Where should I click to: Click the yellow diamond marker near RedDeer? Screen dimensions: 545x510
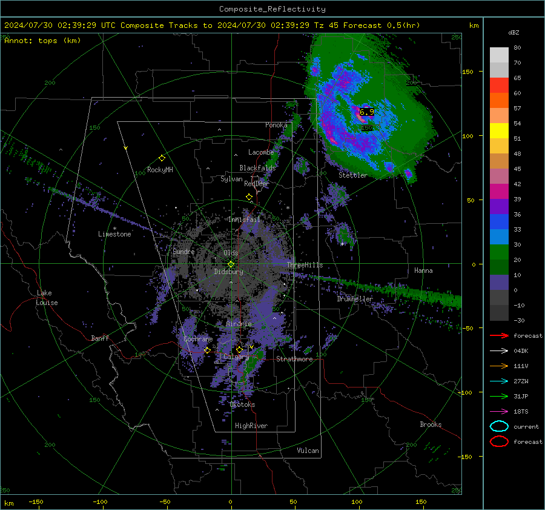tap(249, 197)
